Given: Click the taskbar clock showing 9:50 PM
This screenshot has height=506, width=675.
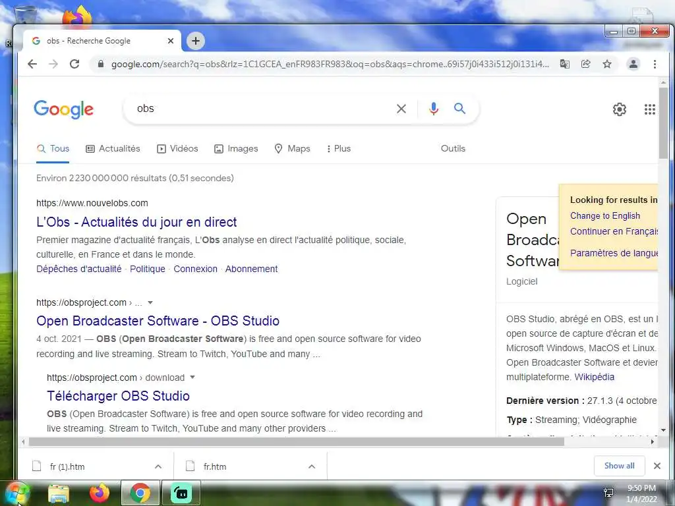Looking at the screenshot, I should (641, 493).
